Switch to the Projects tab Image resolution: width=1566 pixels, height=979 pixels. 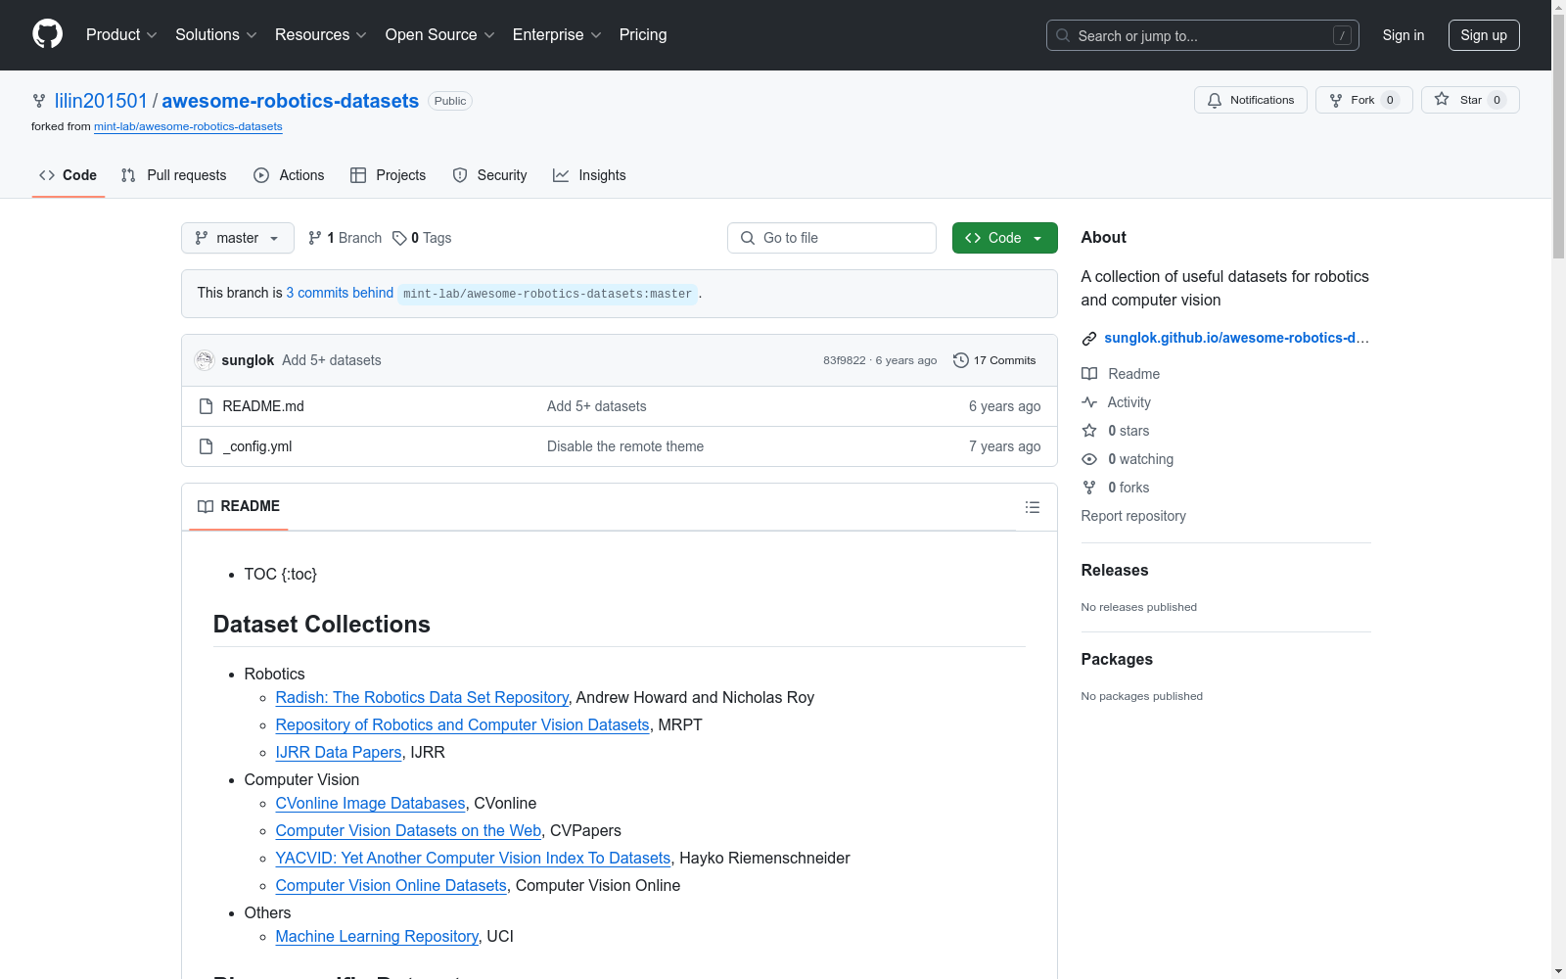pyautogui.click(x=389, y=175)
